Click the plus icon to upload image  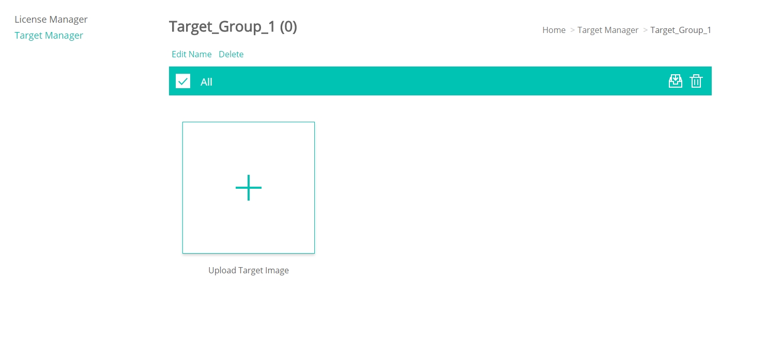pyautogui.click(x=249, y=188)
